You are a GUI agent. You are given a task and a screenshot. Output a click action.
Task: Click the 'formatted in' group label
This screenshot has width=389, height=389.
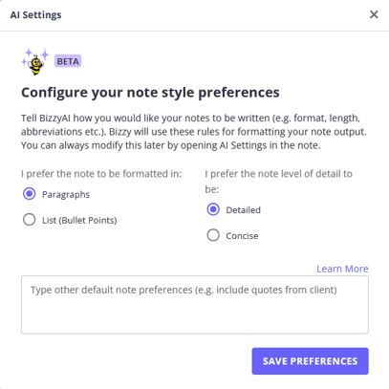[101, 174]
